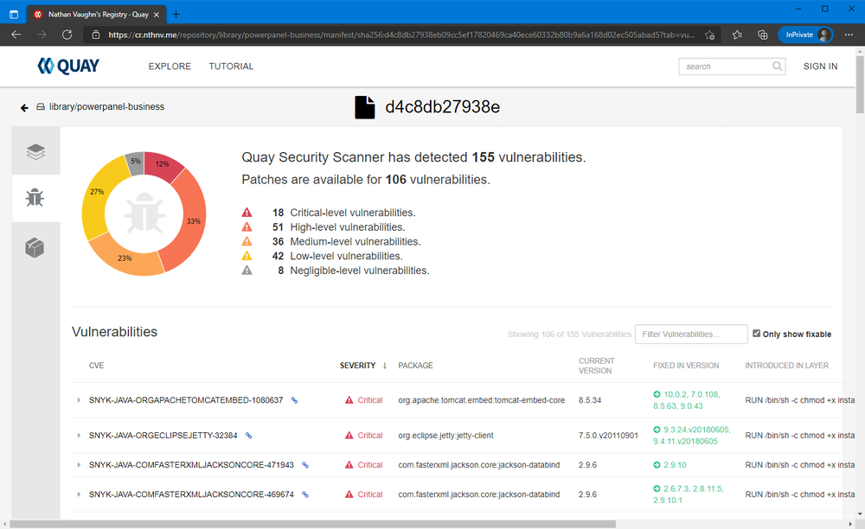Open link icon for SNYK-JAVA-ORGAPACHETOMCATEMBED-1080637
This screenshot has height=529, width=865.
[295, 400]
